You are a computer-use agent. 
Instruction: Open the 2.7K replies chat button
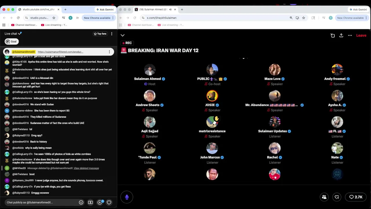pyautogui.click(x=356, y=197)
